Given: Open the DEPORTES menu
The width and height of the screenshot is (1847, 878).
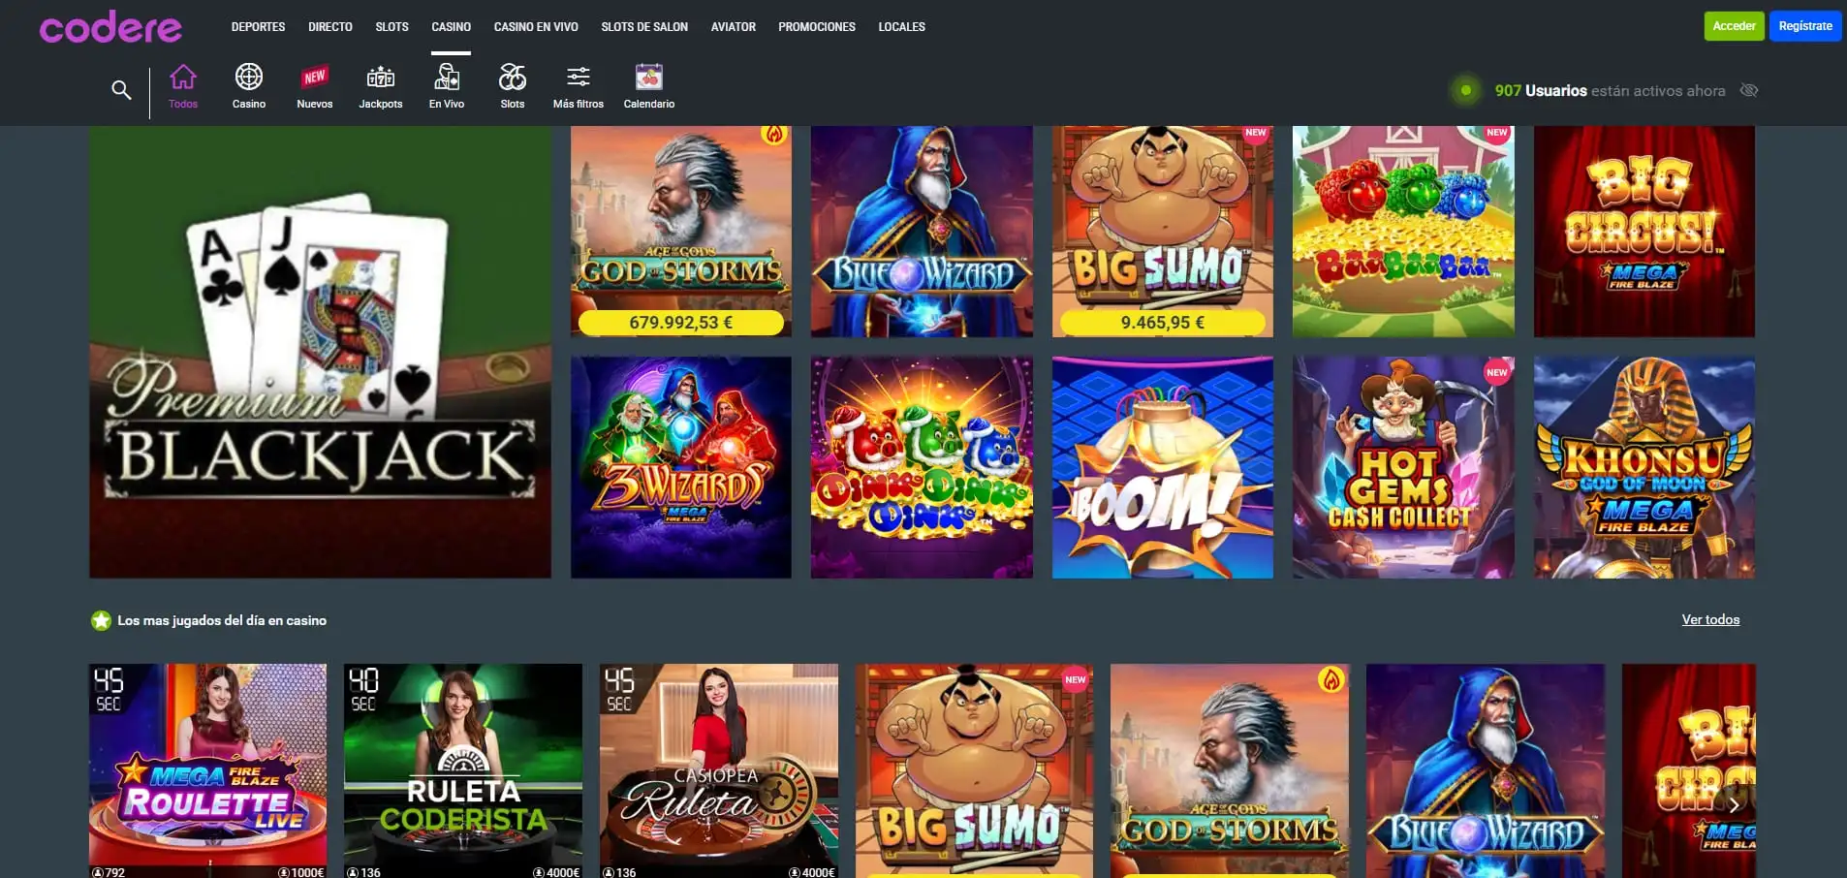Looking at the screenshot, I should pos(258,27).
